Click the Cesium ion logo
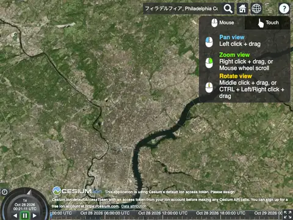Viewport: 293px width, 220px height. (77, 191)
